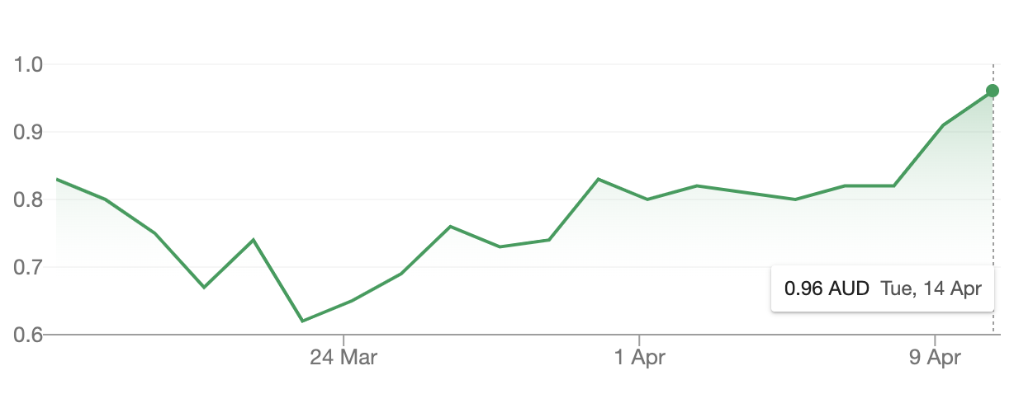Click the Tue, 14 Apr tooltip date
Screen dimensions: 1014x394
click(931, 288)
